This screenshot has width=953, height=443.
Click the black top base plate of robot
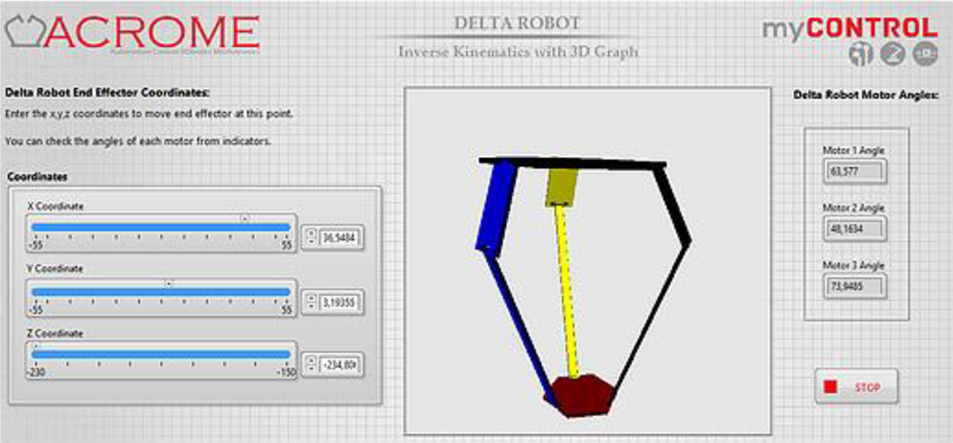pyautogui.click(x=572, y=163)
